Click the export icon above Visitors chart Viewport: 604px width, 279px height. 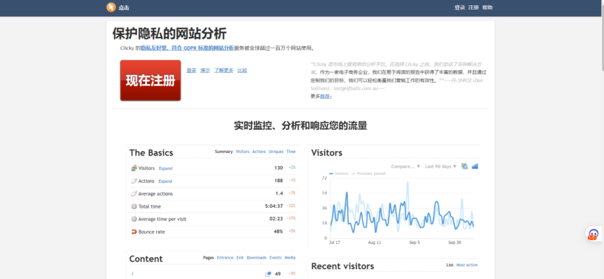(465, 166)
